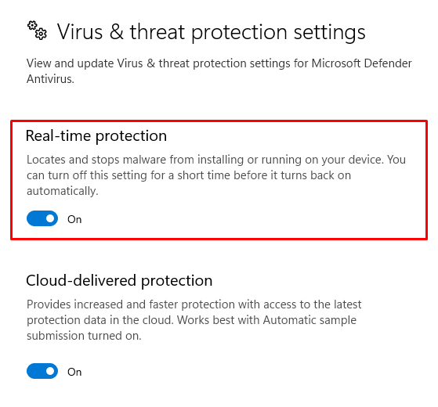Click the Cloud-delivered description starting "Provides increased"
Viewport: 438px width, 407px height.
(x=194, y=320)
